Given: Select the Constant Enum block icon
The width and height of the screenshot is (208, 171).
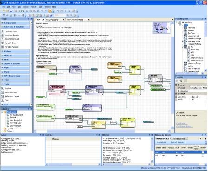Looking at the screenshot, I should pyautogui.click(x=3, y=31).
